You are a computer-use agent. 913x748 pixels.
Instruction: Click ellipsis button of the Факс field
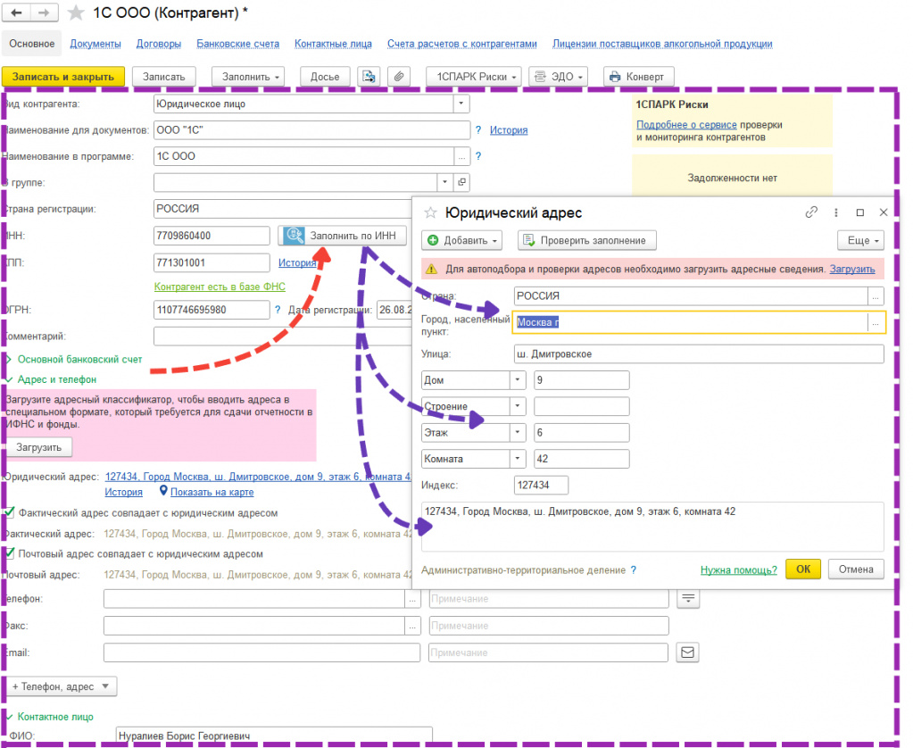(x=412, y=626)
